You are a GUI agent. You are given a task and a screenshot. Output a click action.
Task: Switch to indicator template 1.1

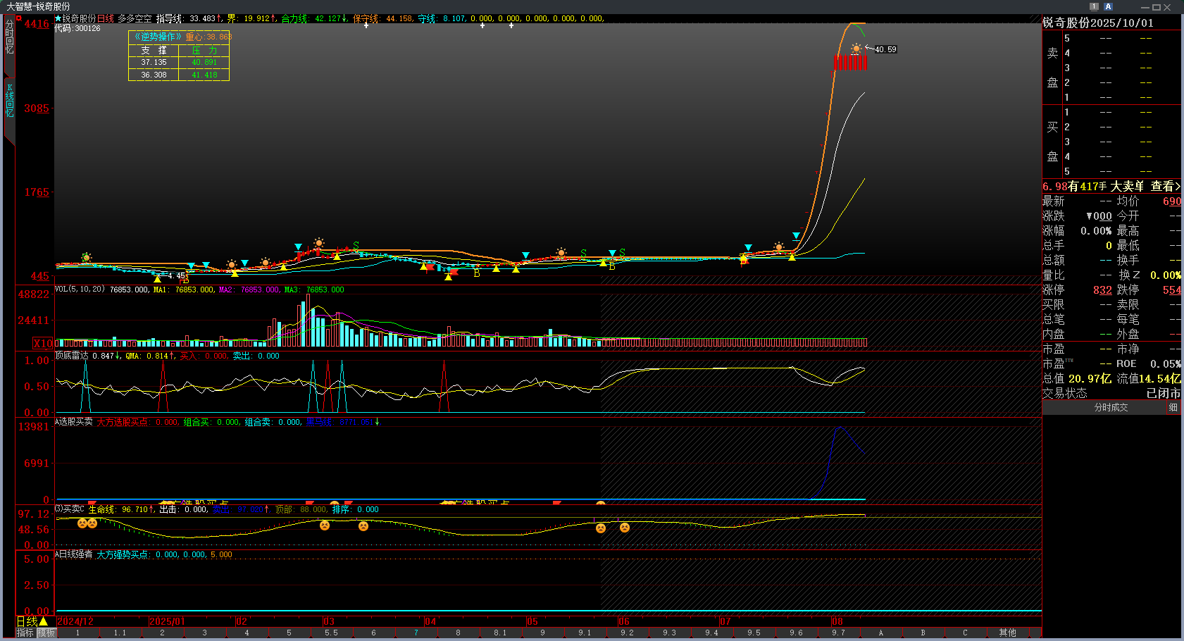[120, 633]
